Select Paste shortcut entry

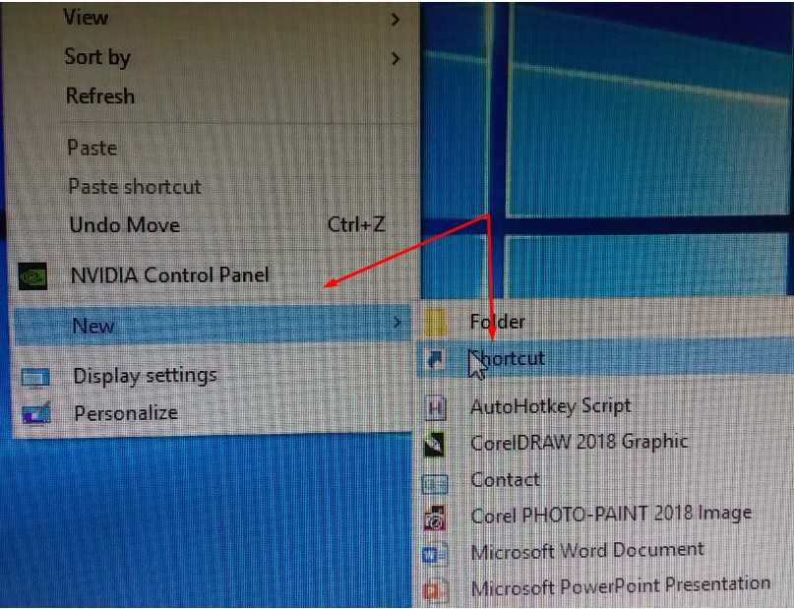point(214,187)
